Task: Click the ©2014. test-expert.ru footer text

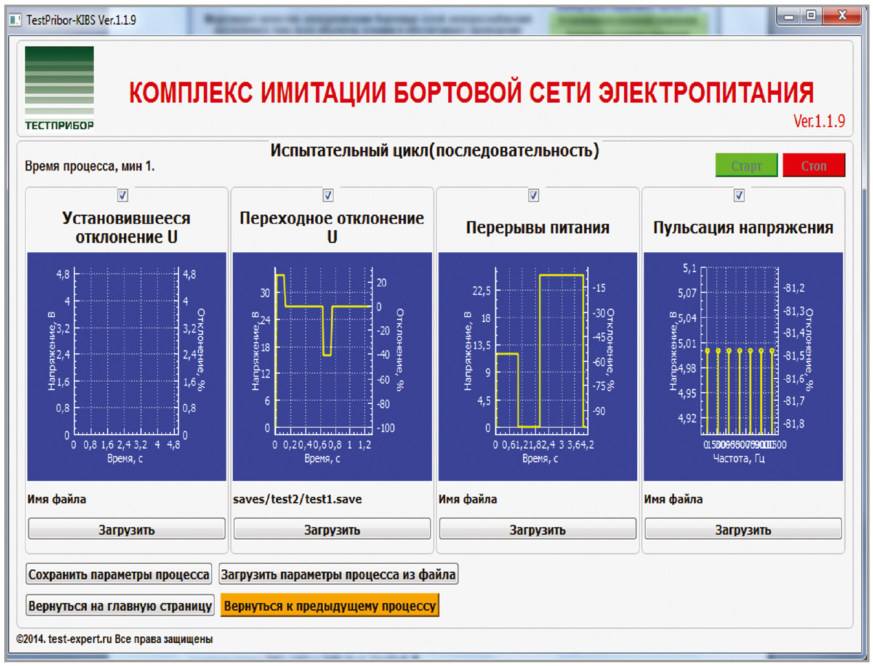Action: click(115, 639)
